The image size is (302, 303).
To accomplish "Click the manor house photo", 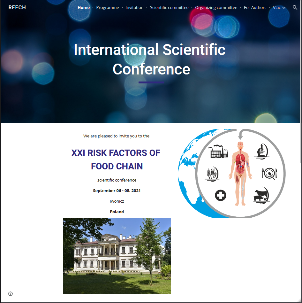I will point(117,256).
